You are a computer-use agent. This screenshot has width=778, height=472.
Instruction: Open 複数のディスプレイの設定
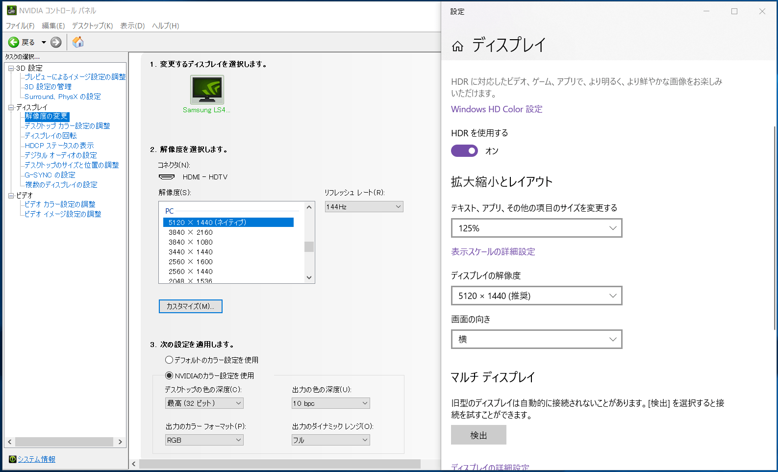pyautogui.click(x=61, y=185)
